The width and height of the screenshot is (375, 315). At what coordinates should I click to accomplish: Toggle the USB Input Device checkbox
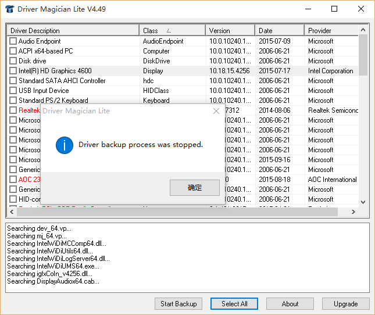(x=13, y=91)
